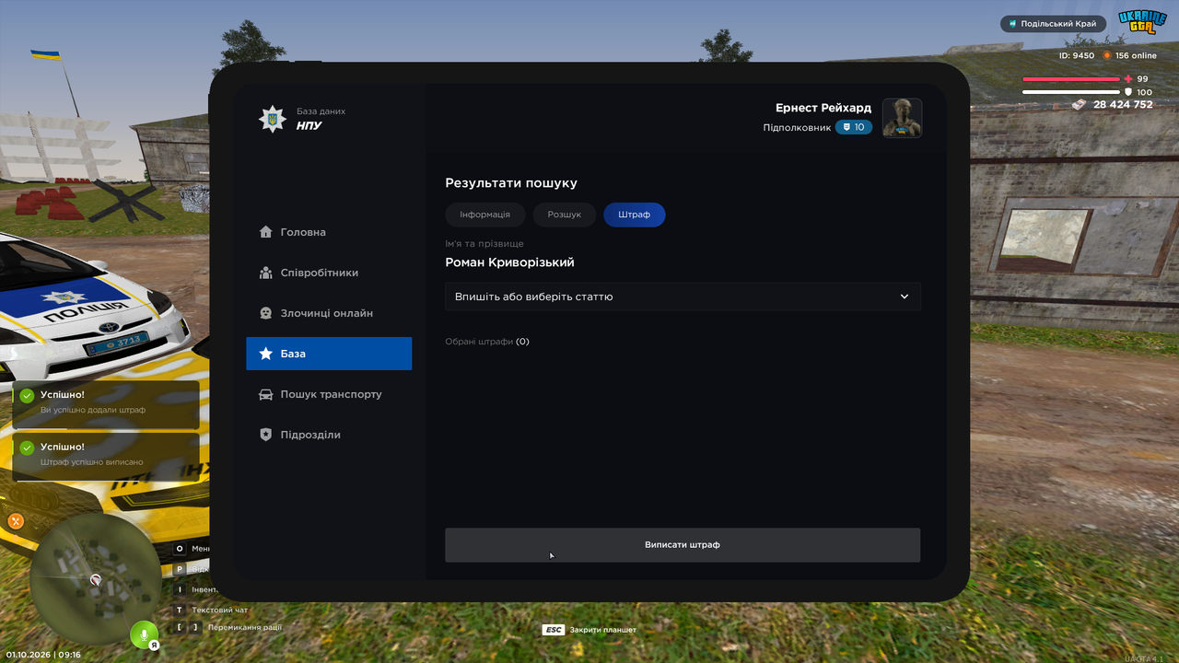Go to Головна in the sidebar
The image size is (1179, 663).
pyautogui.click(x=329, y=232)
